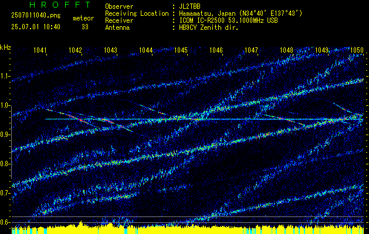Click the 1043 time axis marker
Screen dimensions: 369x234
[111, 50]
